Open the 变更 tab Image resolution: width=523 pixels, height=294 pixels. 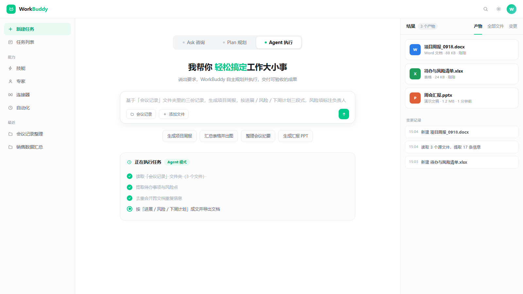click(513, 26)
